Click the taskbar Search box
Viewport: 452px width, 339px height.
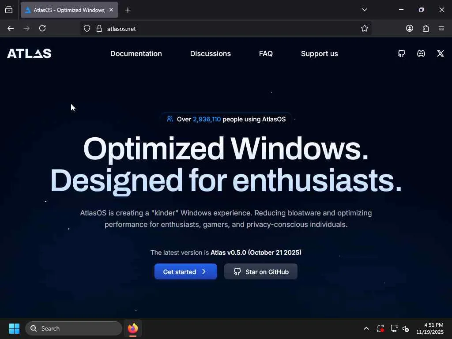tap(74, 328)
